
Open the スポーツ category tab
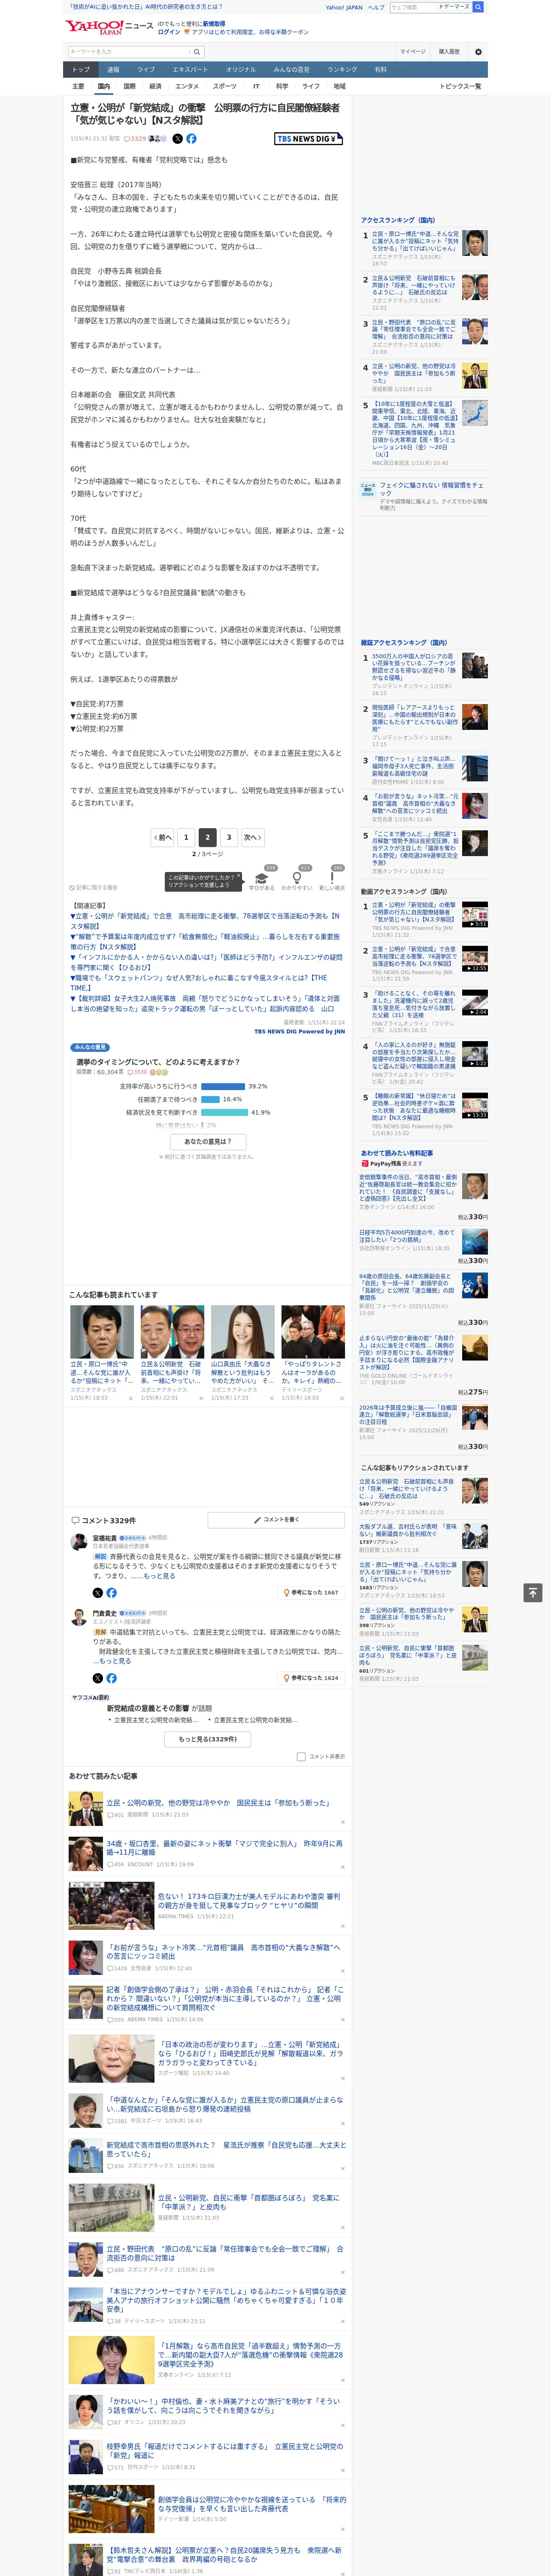click(x=225, y=86)
